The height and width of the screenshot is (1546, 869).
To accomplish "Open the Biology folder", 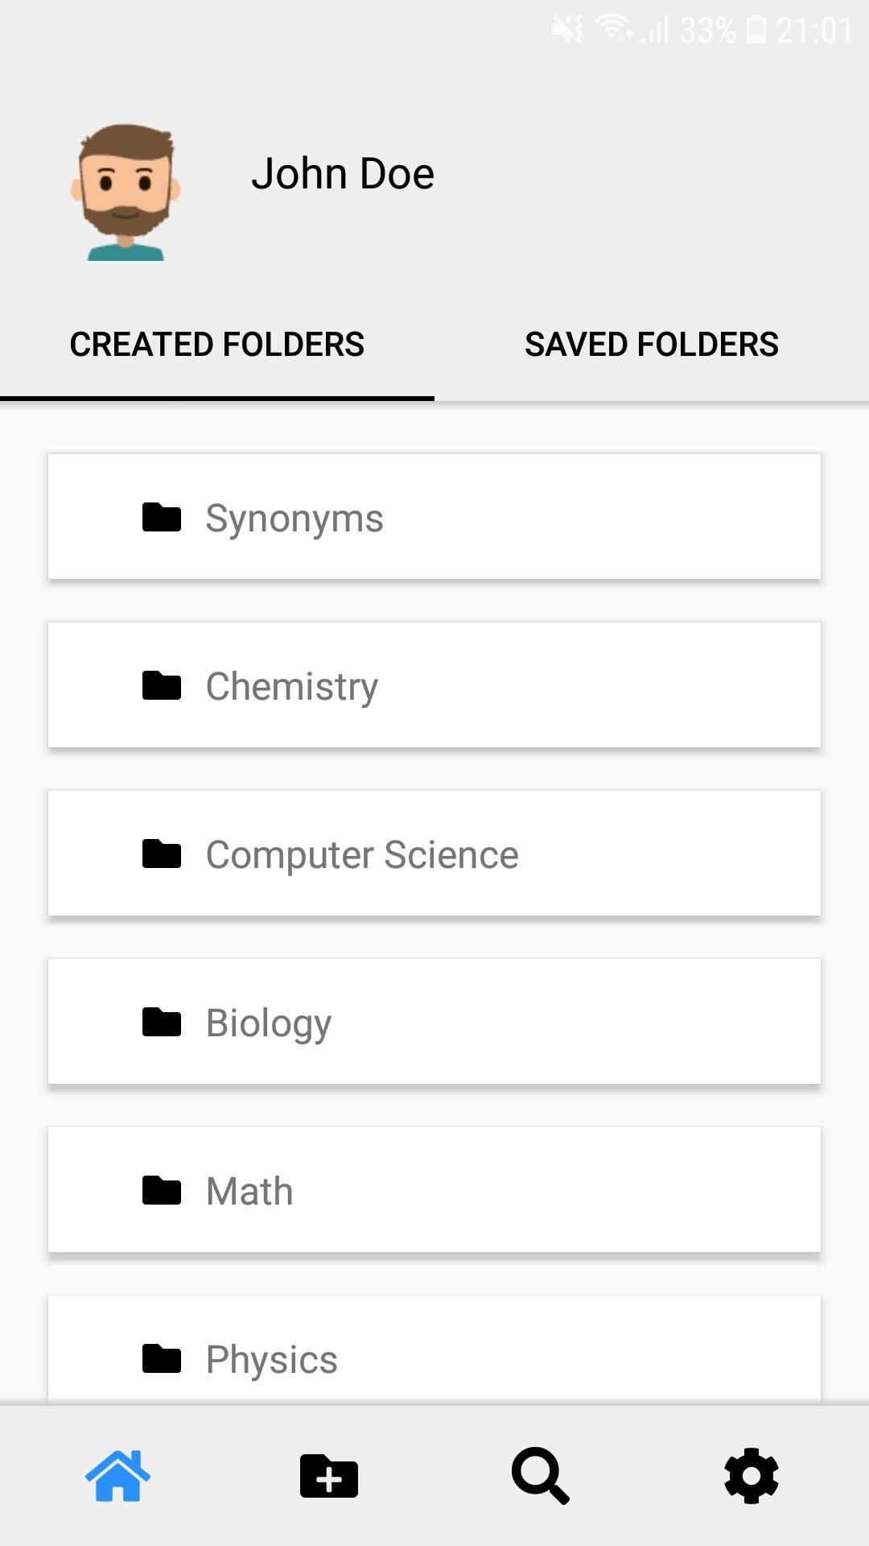I will click(x=434, y=1022).
